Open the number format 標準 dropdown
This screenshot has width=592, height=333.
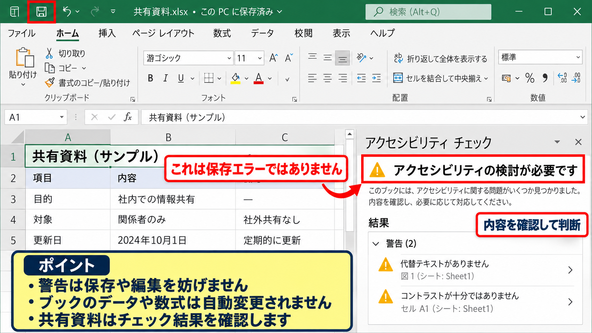(578, 57)
